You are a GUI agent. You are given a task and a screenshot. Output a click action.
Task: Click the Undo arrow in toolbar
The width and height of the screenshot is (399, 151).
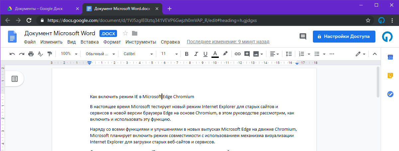click(12, 54)
